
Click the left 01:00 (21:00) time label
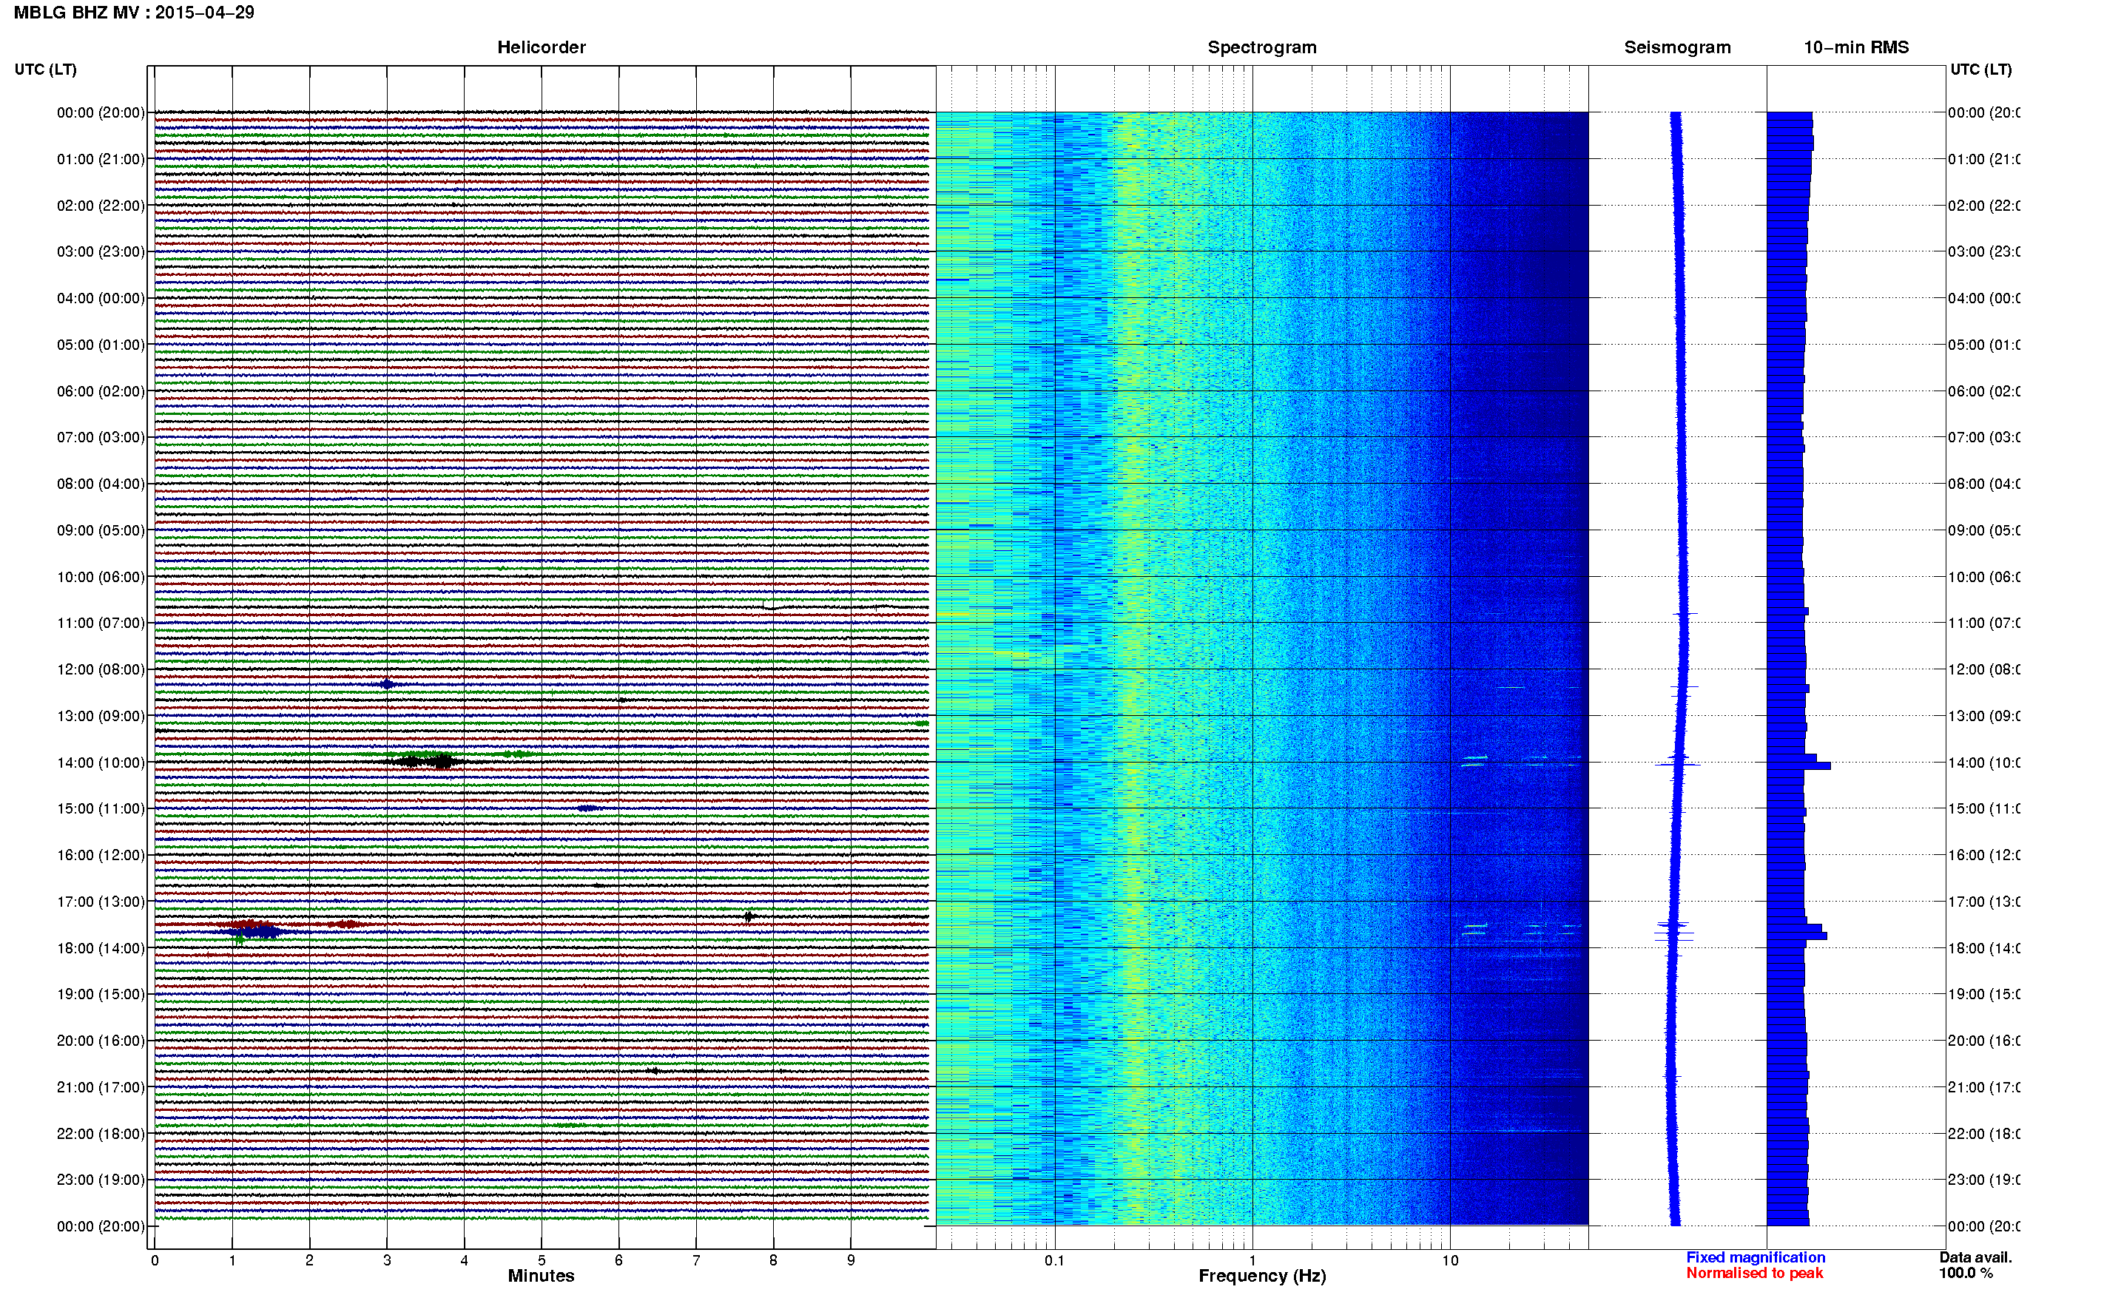click(x=101, y=159)
